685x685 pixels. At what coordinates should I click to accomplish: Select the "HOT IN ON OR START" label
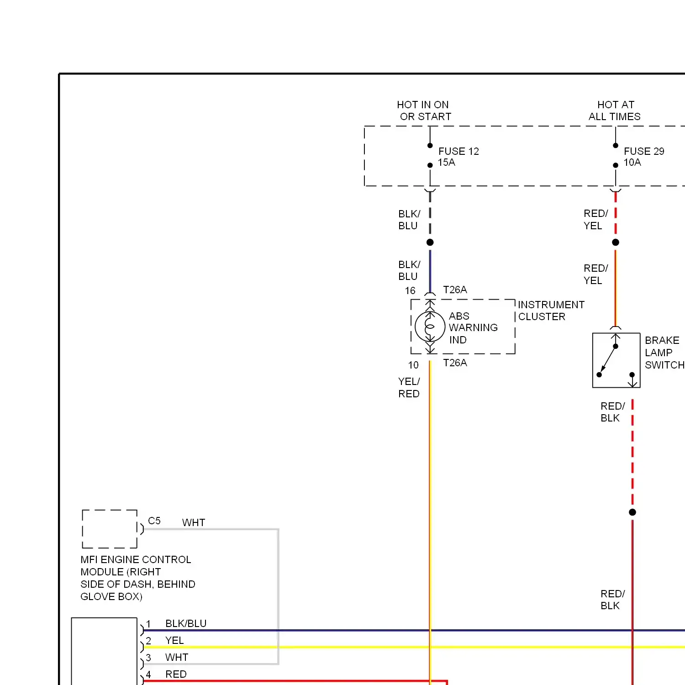(x=424, y=111)
